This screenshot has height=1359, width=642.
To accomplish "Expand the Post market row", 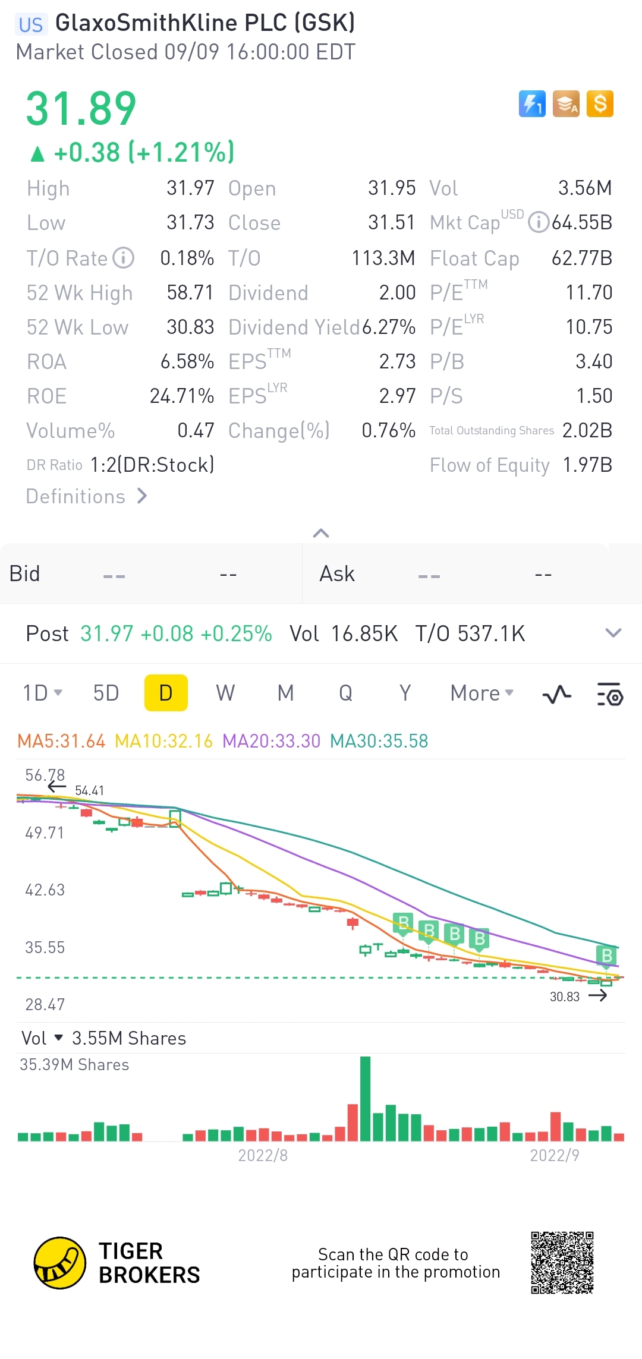I will [x=613, y=633].
